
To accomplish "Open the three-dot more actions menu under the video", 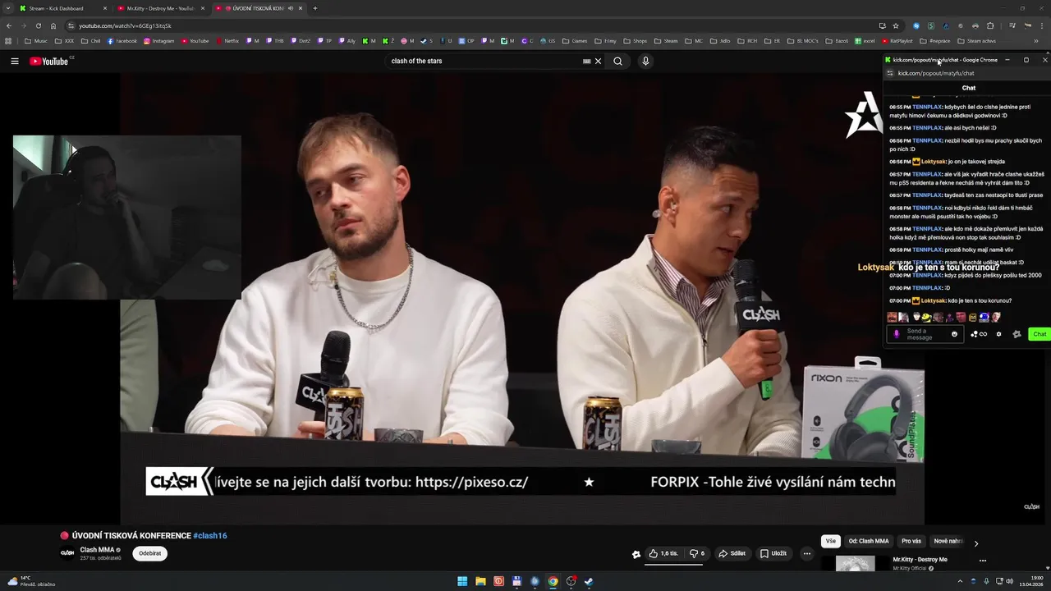I will (806, 553).
